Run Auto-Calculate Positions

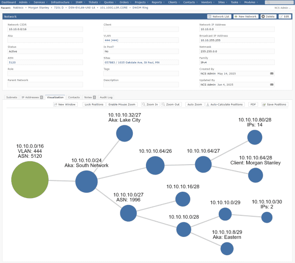coord(225,105)
